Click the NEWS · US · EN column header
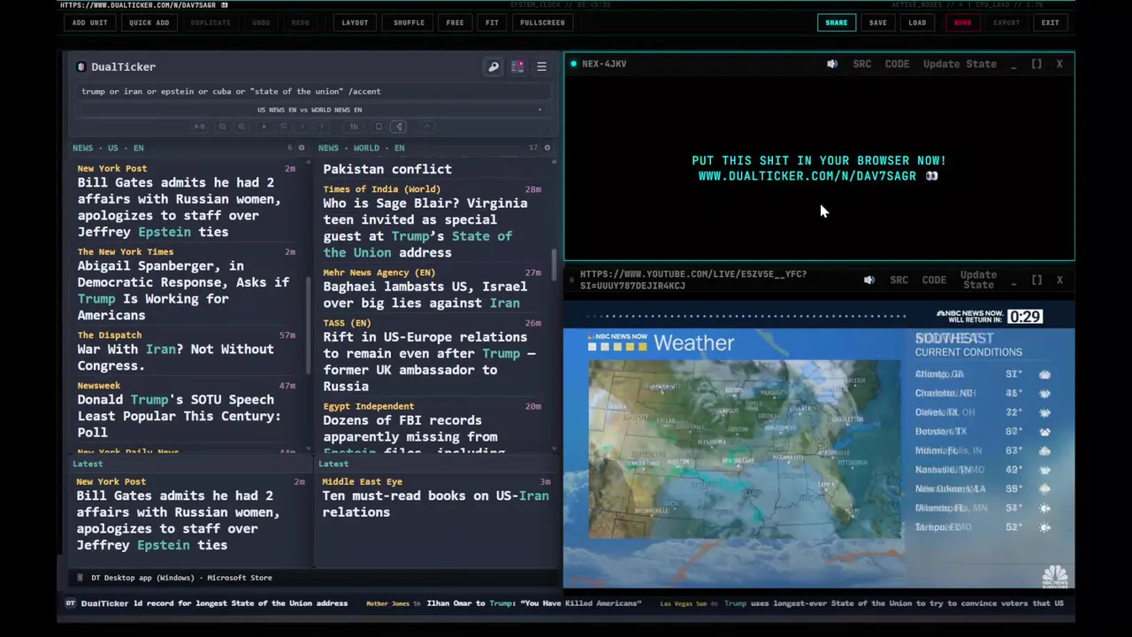 tap(108, 148)
